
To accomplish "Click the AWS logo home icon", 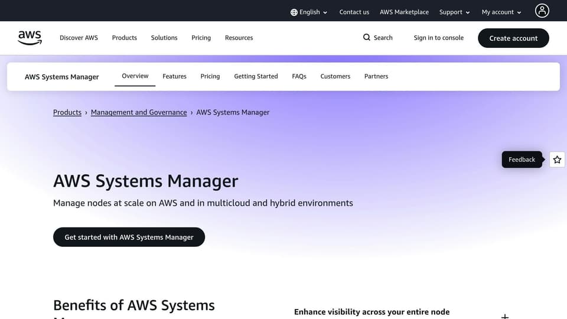I will (x=30, y=38).
